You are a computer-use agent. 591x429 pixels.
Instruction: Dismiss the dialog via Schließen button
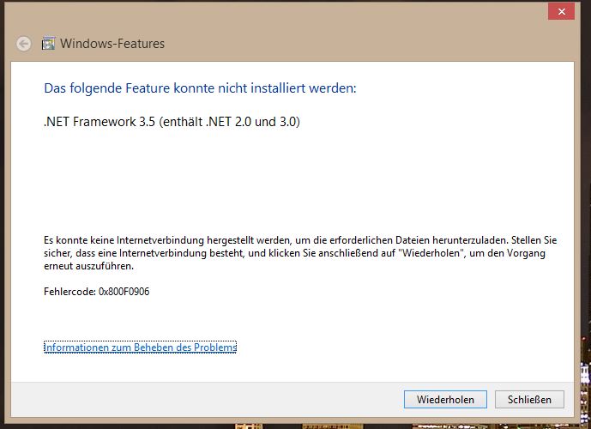click(x=529, y=399)
